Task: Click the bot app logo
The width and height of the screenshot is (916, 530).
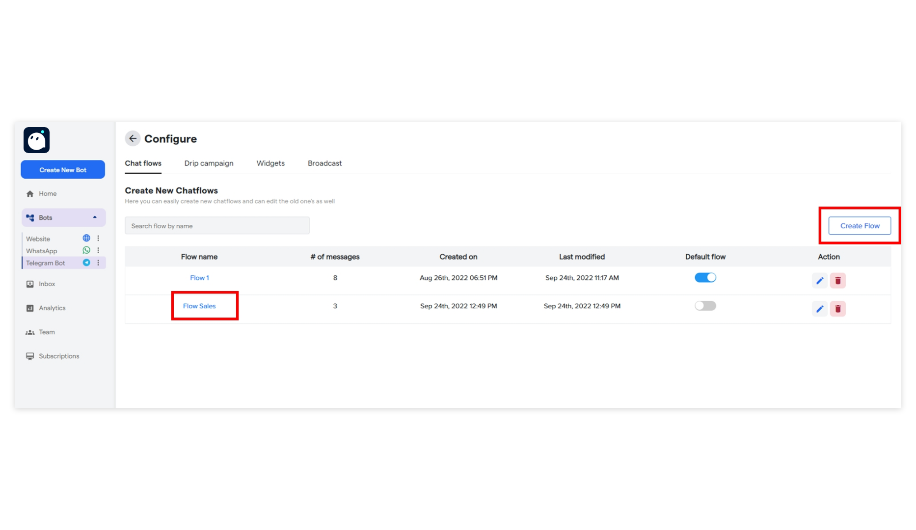Action: [x=37, y=140]
